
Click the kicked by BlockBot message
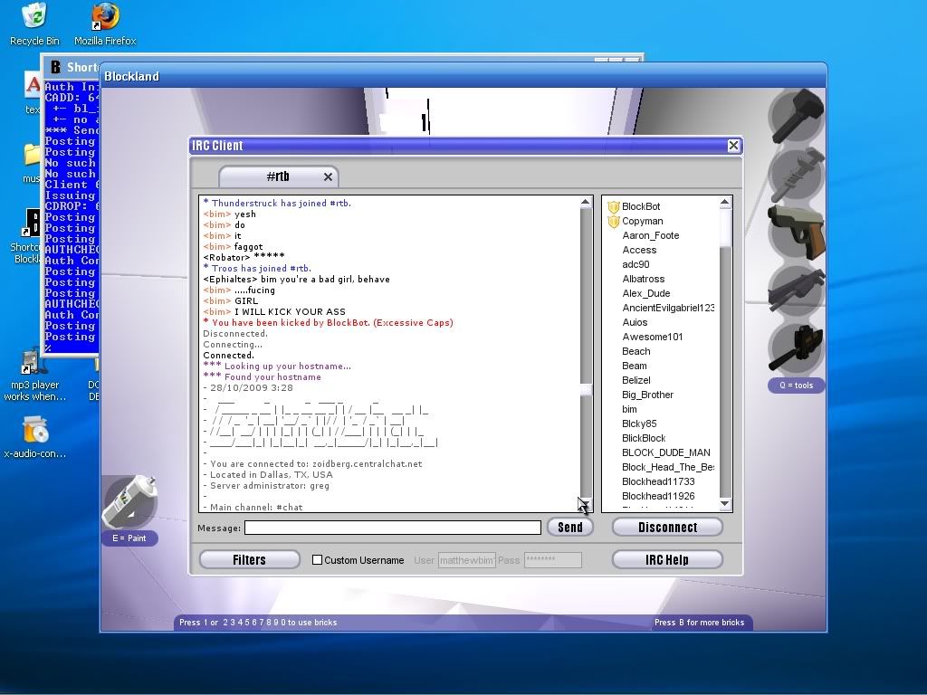(x=328, y=323)
